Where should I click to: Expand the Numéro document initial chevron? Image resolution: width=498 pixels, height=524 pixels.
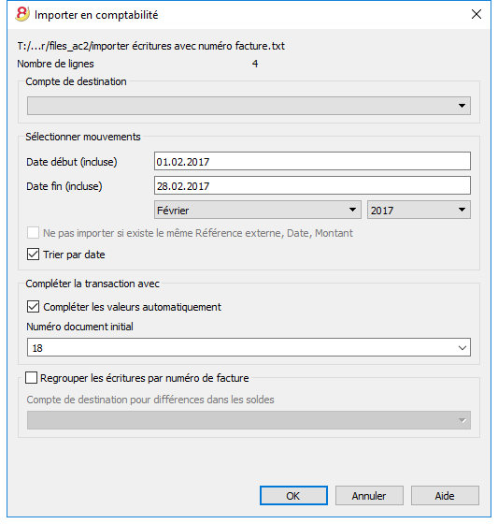(462, 347)
